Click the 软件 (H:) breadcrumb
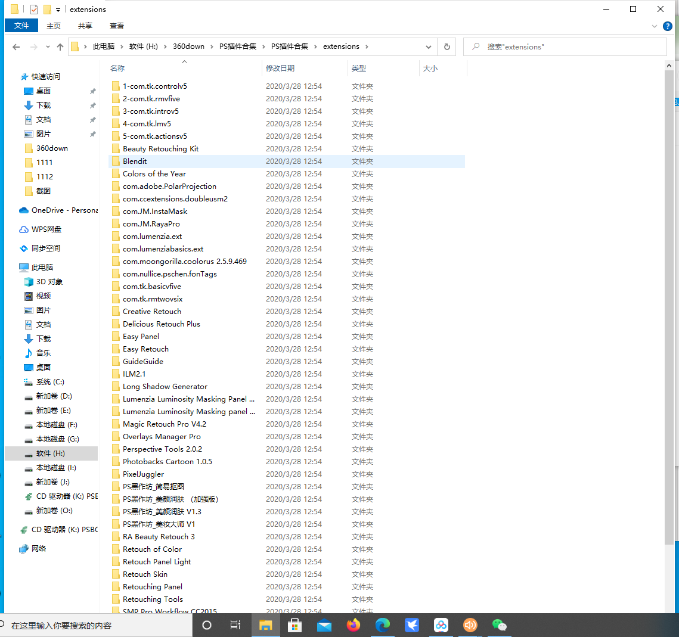 [143, 46]
